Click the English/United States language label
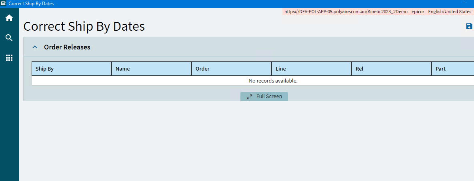474x181 pixels. [450, 12]
